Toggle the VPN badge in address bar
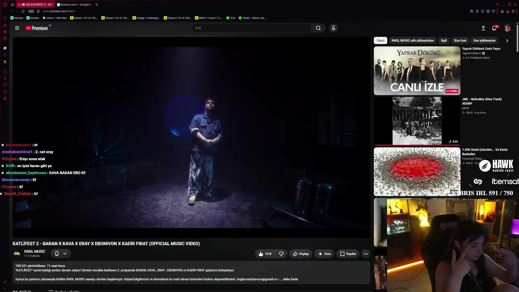The image size is (519, 292). click(31, 11)
